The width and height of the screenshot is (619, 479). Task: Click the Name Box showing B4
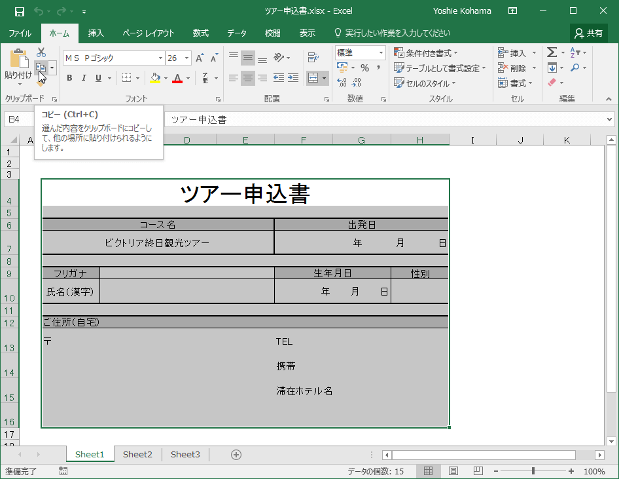pos(20,119)
